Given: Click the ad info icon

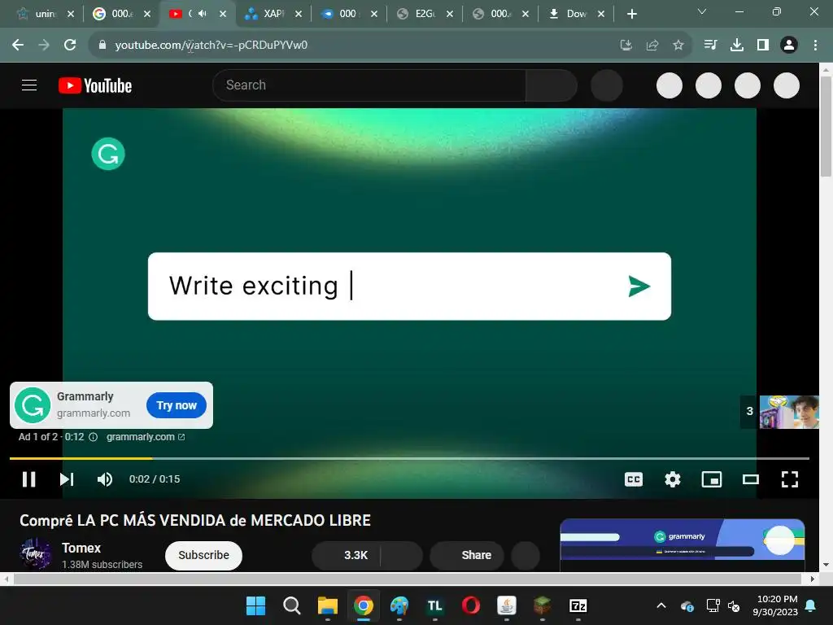Looking at the screenshot, I should [93, 437].
